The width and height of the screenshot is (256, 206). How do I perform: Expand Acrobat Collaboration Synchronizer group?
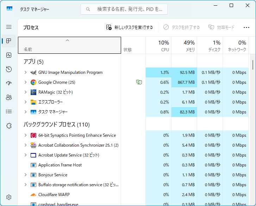tap(25, 145)
